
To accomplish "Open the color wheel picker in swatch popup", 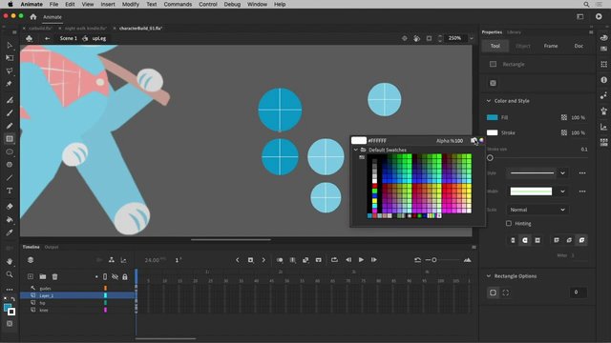I will click(x=481, y=140).
